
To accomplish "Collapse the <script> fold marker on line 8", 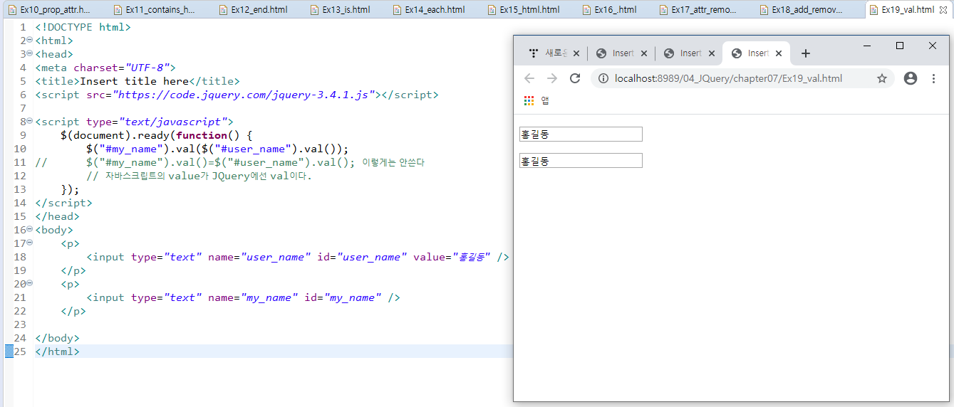I will pyautogui.click(x=29, y=121).
